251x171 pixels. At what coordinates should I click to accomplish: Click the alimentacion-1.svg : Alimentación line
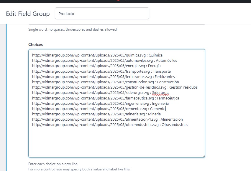pyautogui.click(x=107, y=119)
